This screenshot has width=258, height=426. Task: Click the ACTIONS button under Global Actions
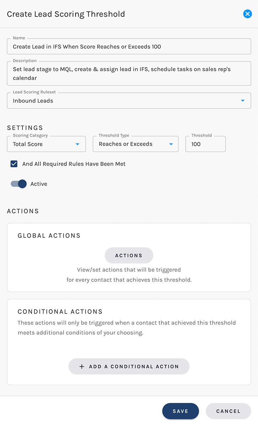pos(129,255)
